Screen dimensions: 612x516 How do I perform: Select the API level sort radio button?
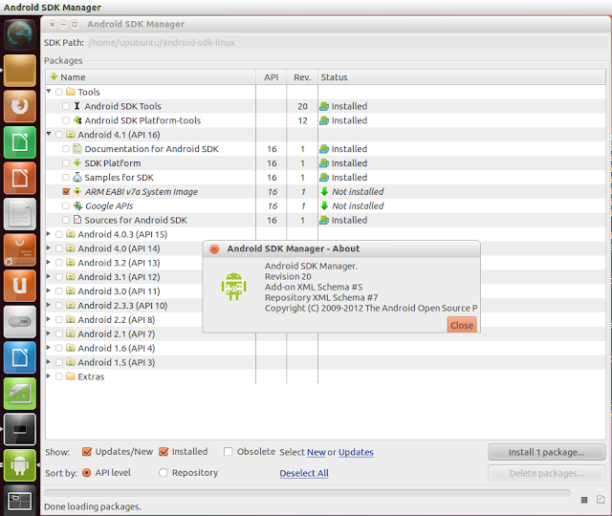pos(87,473)
